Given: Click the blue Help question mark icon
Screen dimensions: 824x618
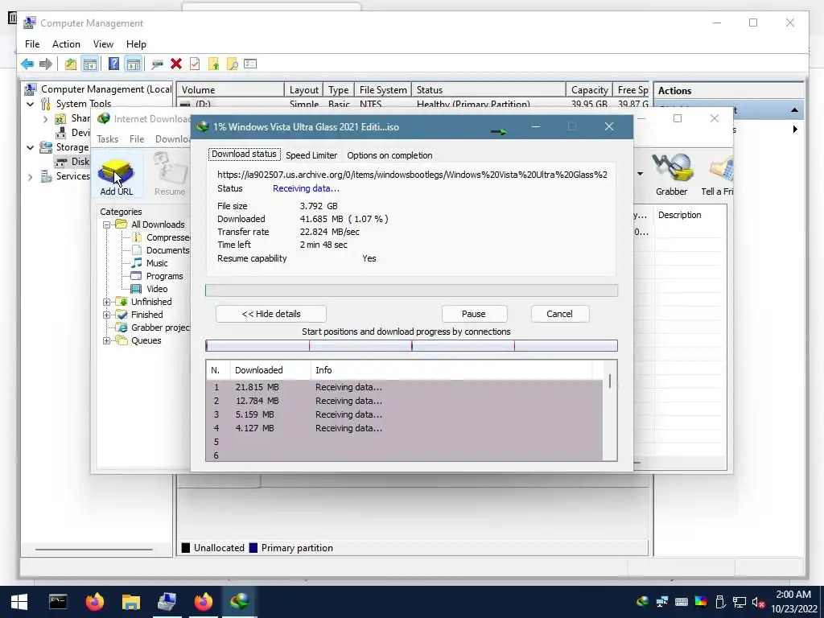Looking at the screenshot, I should point(113,64).
